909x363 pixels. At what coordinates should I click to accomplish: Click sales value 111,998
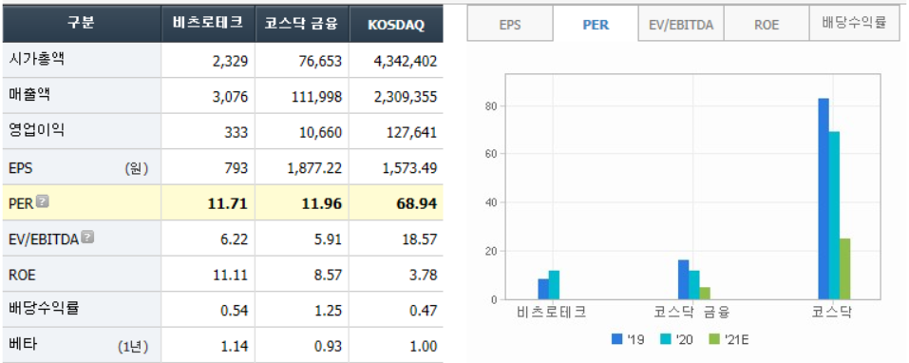click(x=316, y=97)
